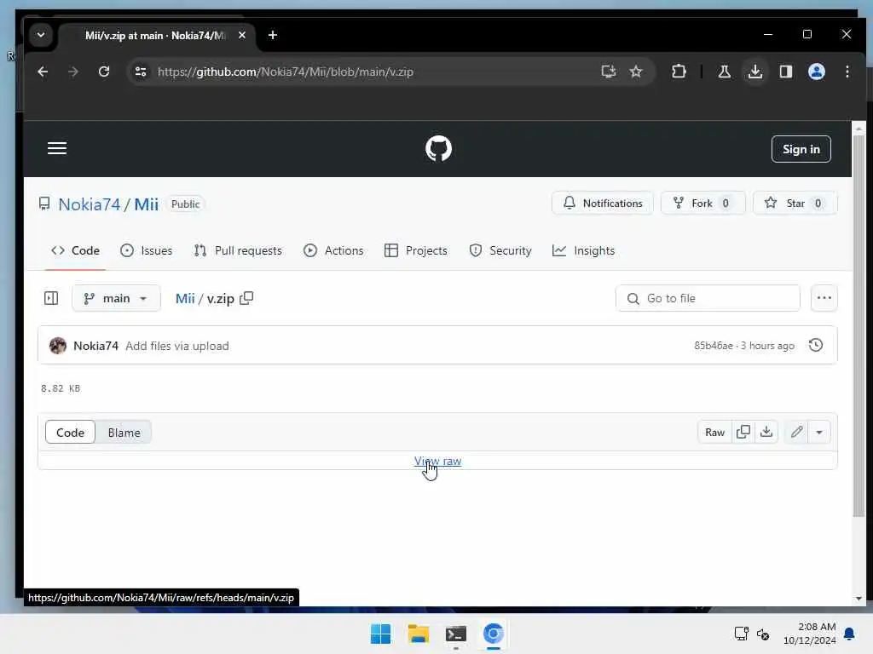Open the browser three-dot menu
The width and height of the screenshot is (873, 654).
(847, 72)
